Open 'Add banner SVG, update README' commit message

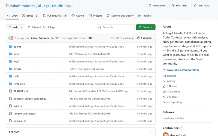pos(99,91)
